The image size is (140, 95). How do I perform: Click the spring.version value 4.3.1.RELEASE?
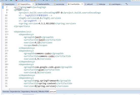pos(46,23)
